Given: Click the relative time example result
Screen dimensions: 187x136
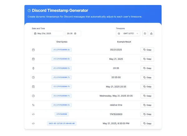Looking at the screenshot, I should (116, 105).
